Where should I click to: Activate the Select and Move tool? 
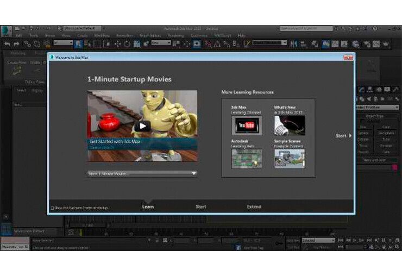(x=118, y=44)
